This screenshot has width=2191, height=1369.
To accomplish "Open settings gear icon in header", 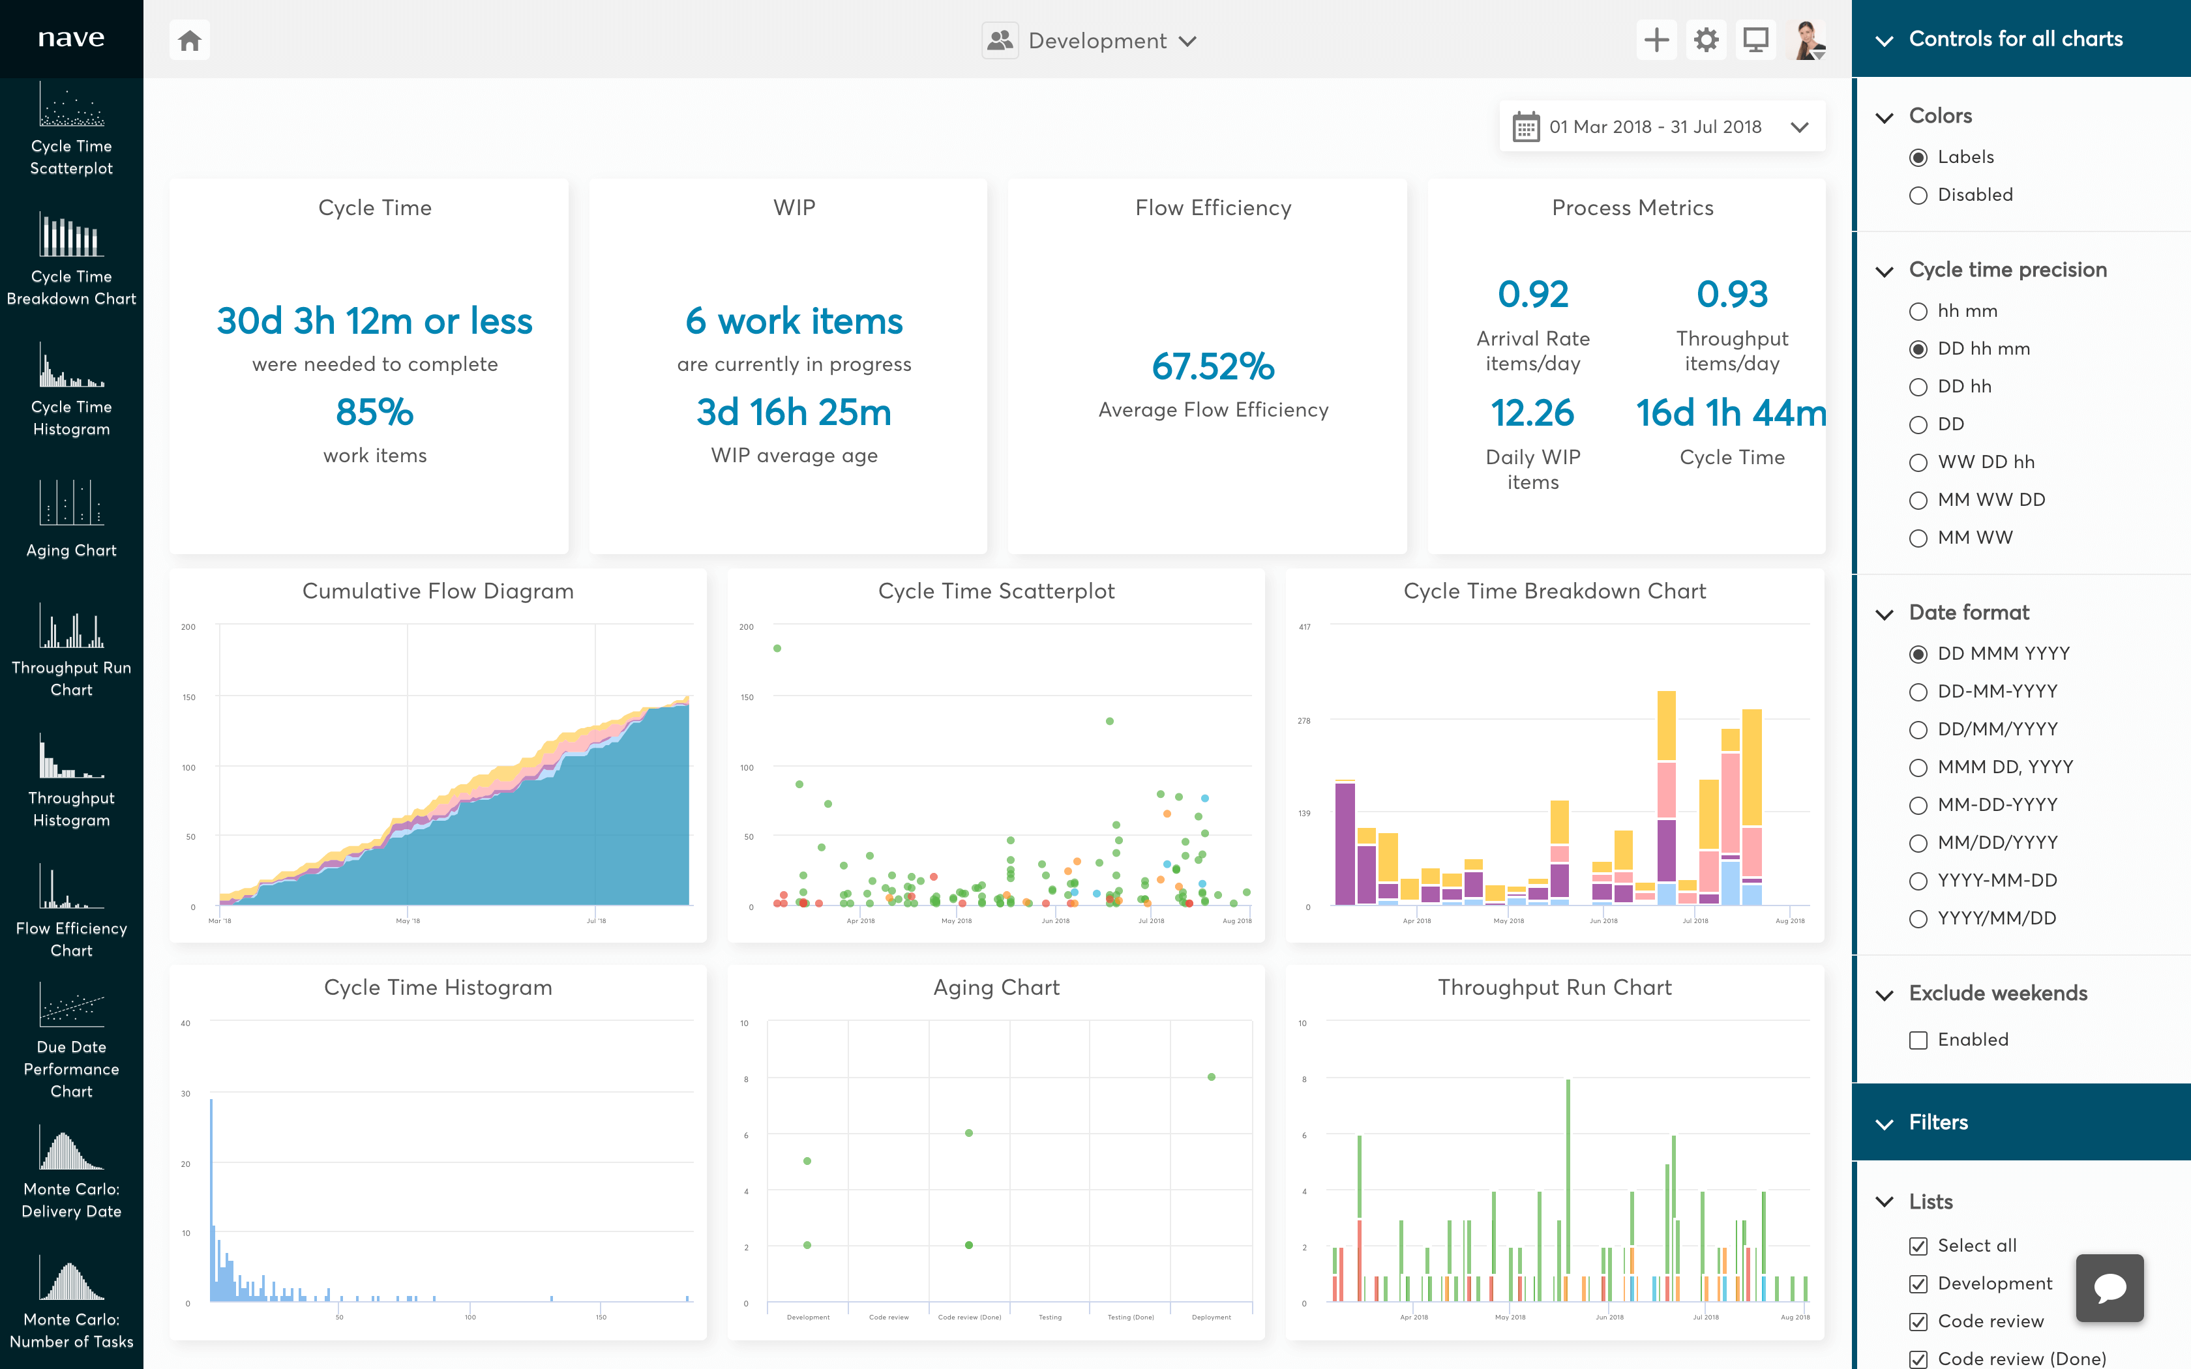I will pyautogui.click(x=1706, y=40).
